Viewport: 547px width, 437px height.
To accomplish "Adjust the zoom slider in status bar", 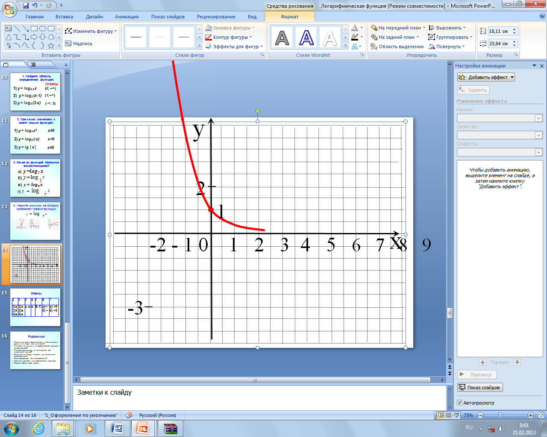I will (500, 415).
